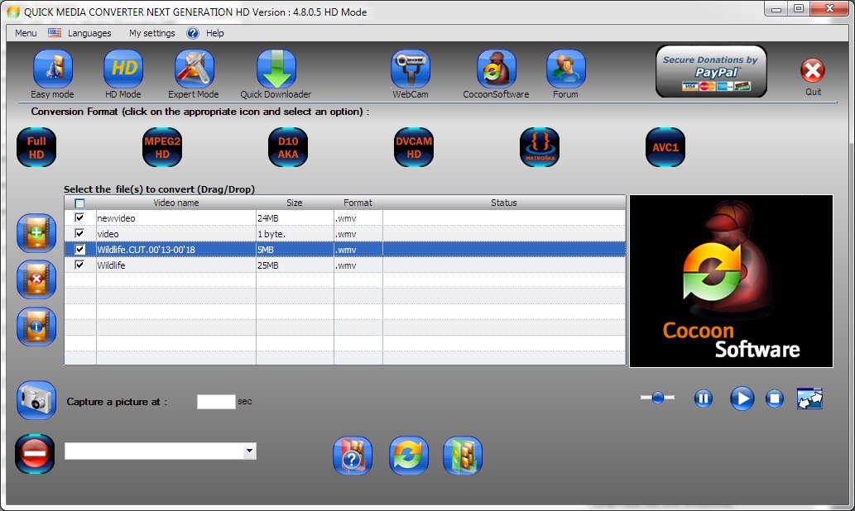Click the Status column header

point(504,203)
